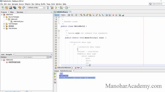Open the Refactor menu
Image resolution: width=165 pixels, height=92 pixels.
28,4
